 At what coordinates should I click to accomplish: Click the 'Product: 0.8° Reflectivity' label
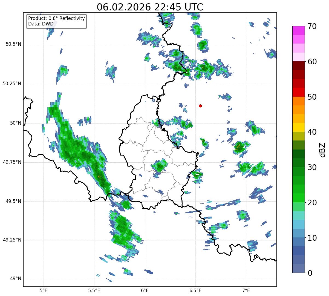[x=57, y=18]
